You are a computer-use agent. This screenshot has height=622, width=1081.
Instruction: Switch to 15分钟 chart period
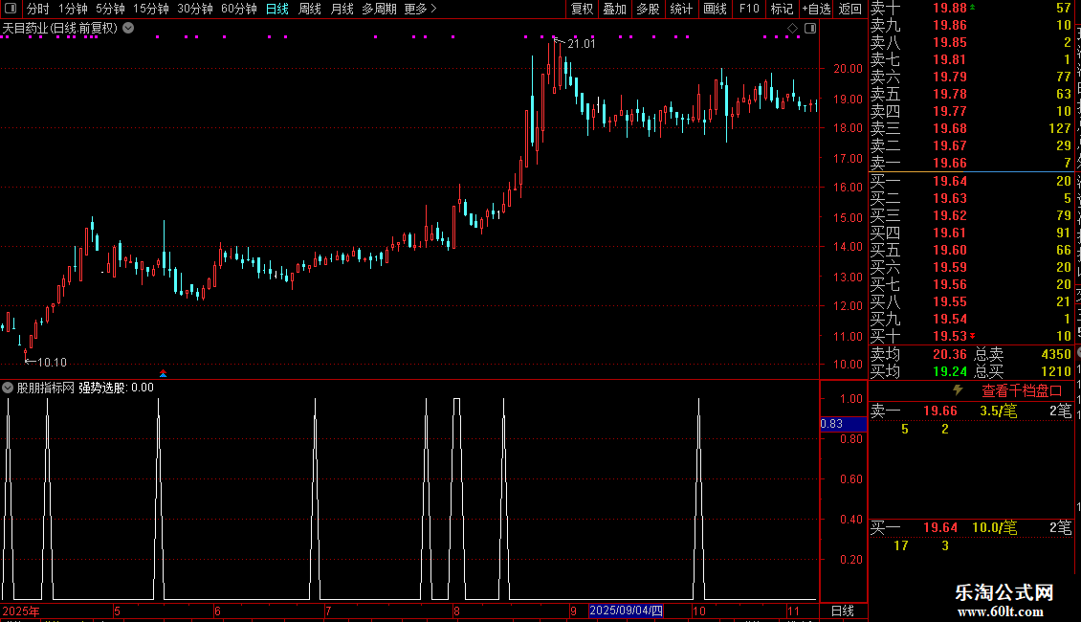[x=150, y=9]
